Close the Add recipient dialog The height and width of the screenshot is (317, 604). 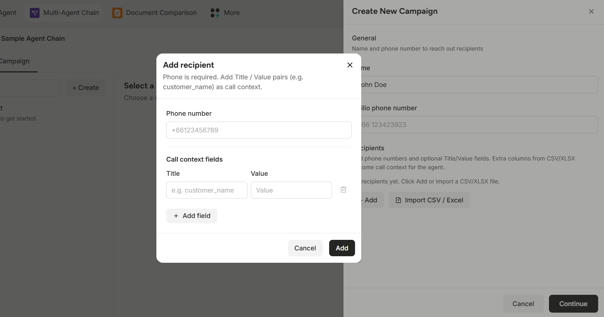click(x=350, y=65)
